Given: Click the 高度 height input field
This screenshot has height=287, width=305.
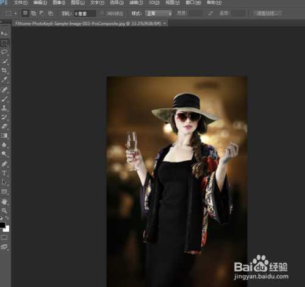Looking at the screenshot, I should (x=238, y=13).
